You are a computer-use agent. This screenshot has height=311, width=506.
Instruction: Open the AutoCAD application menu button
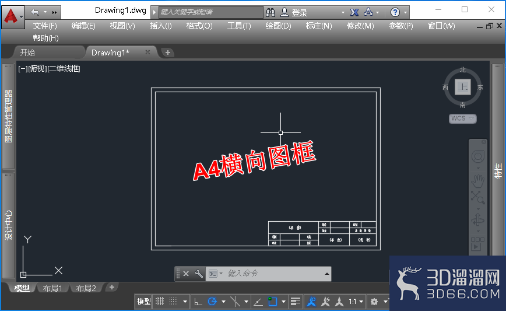[13, 17]
